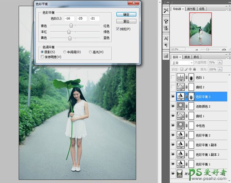231x183 pixels.
Task: Open the Character panel icon
Action: [x=166, y=38]
